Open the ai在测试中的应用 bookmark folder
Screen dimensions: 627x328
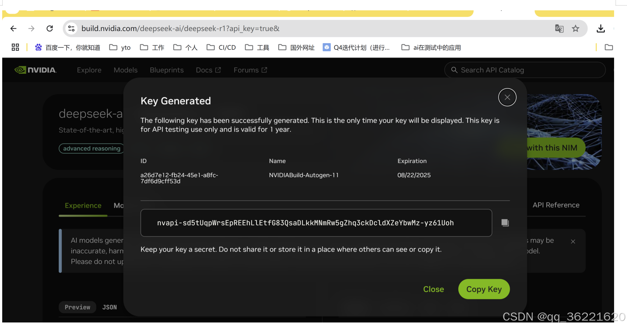(431, 48)
